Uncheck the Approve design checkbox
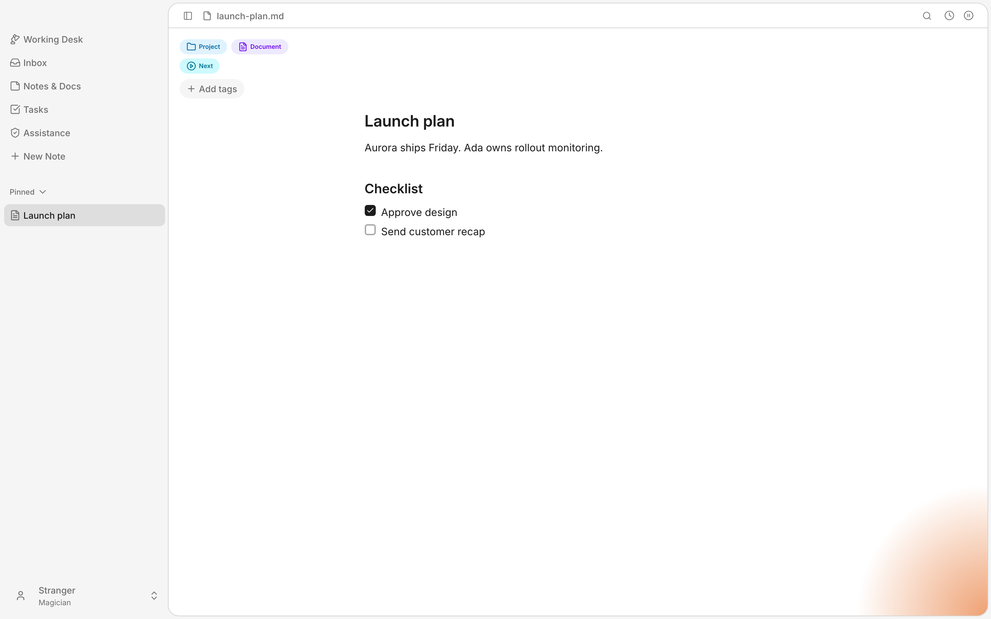This screenshot has width=991, height=619. point(370,211)
